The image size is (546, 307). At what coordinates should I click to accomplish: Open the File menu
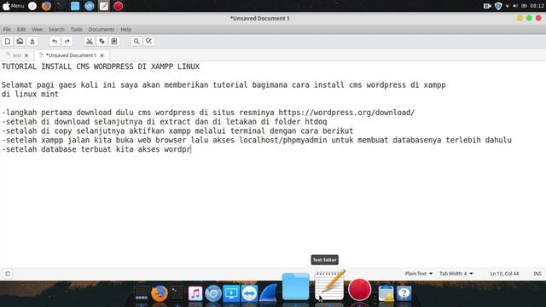[7, 29]
